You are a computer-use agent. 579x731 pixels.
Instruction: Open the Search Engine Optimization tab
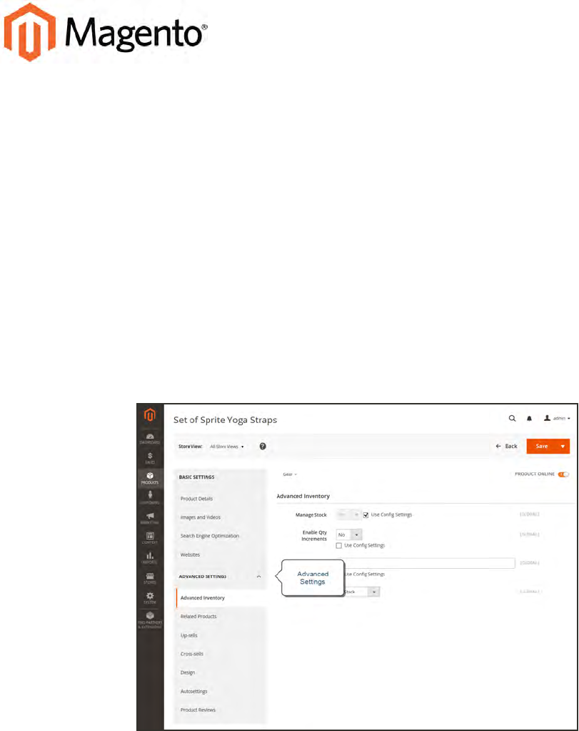point(210,536)
